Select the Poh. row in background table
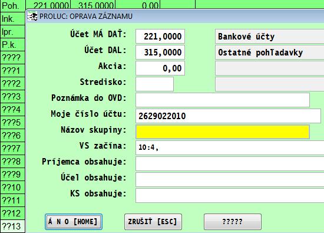This screenshot has width=324, height=233. (x=12, y=5)
